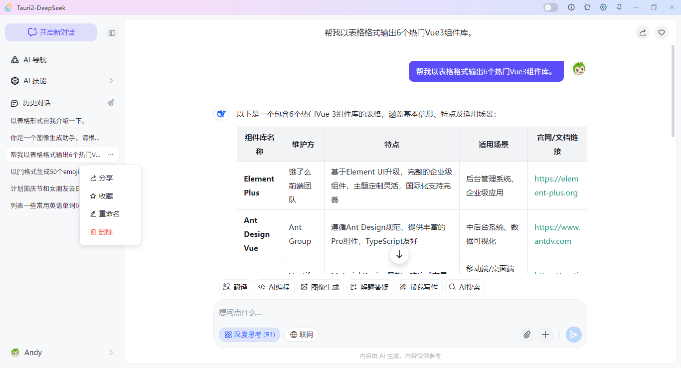Select 重命名 from the context menu
The image size is (681, 368).
coord(106,213)
